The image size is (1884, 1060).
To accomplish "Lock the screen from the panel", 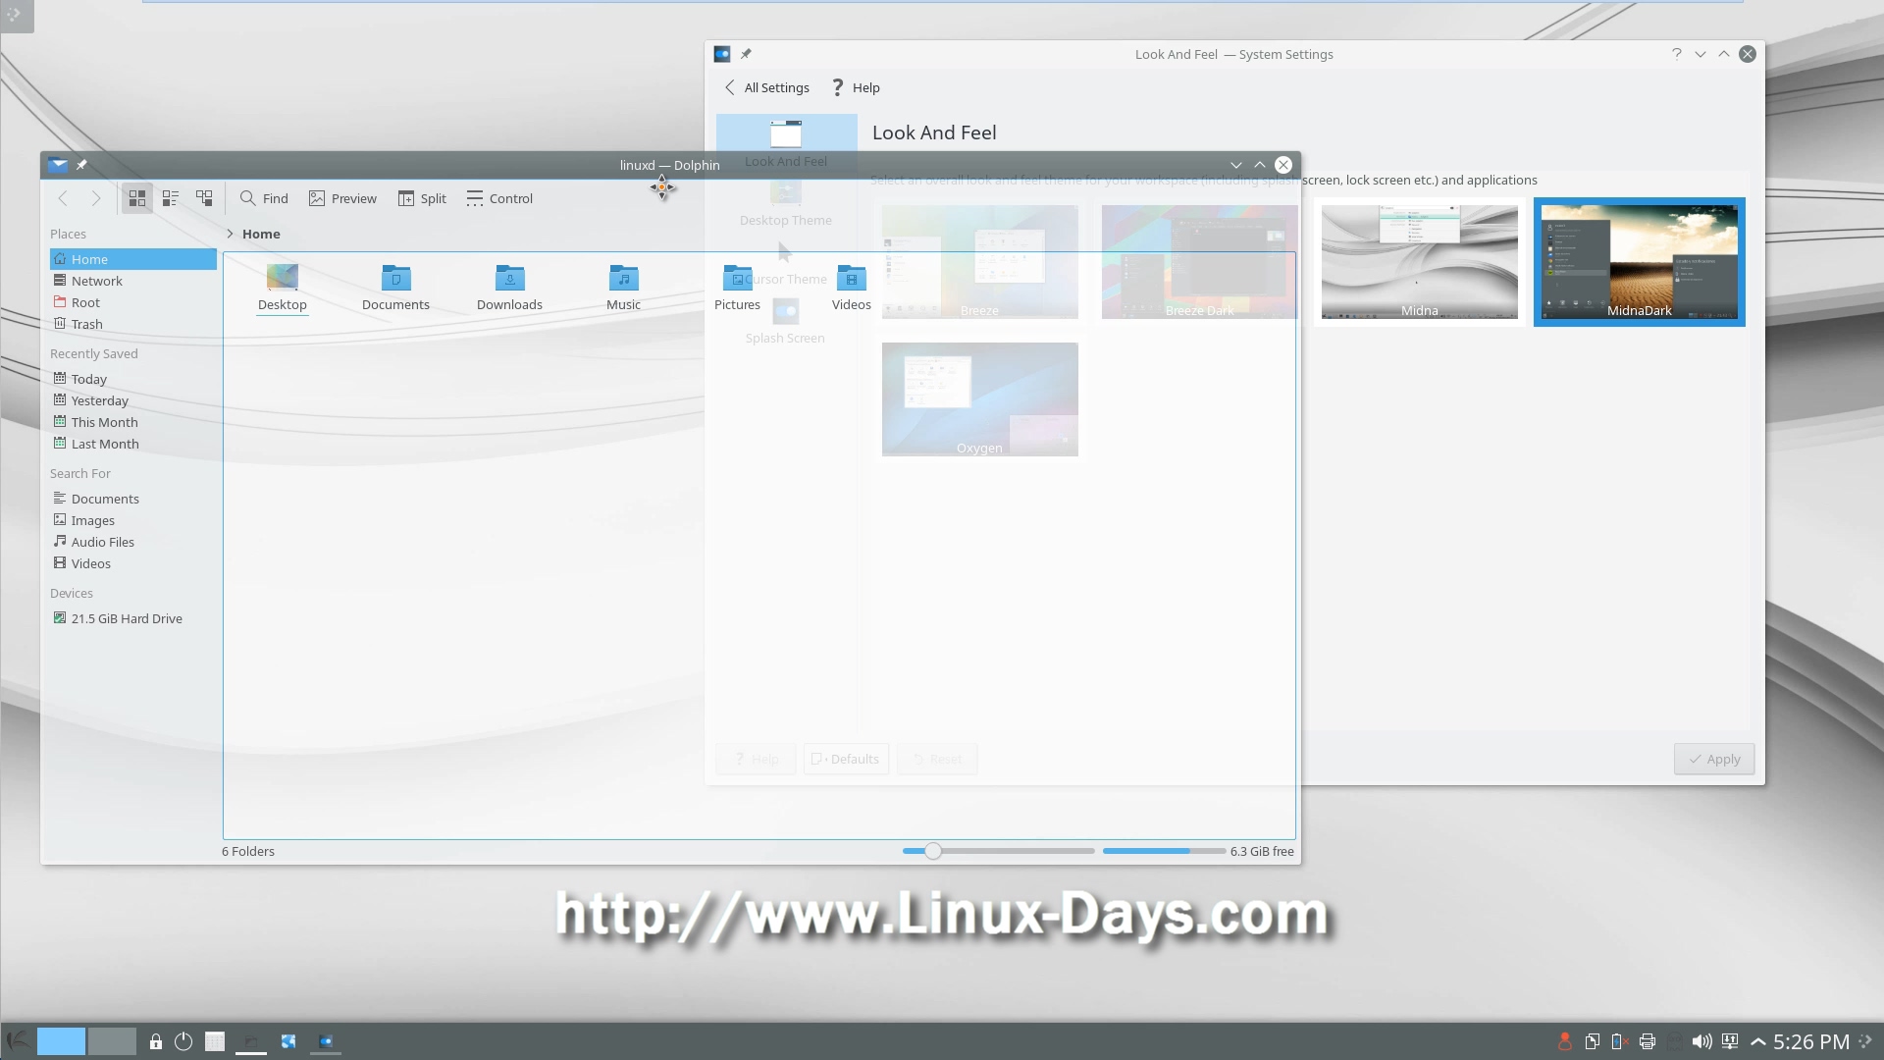I will pos(155,1041).
